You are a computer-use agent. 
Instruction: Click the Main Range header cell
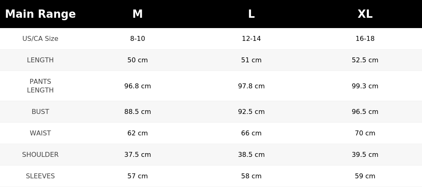pos(40,14)
